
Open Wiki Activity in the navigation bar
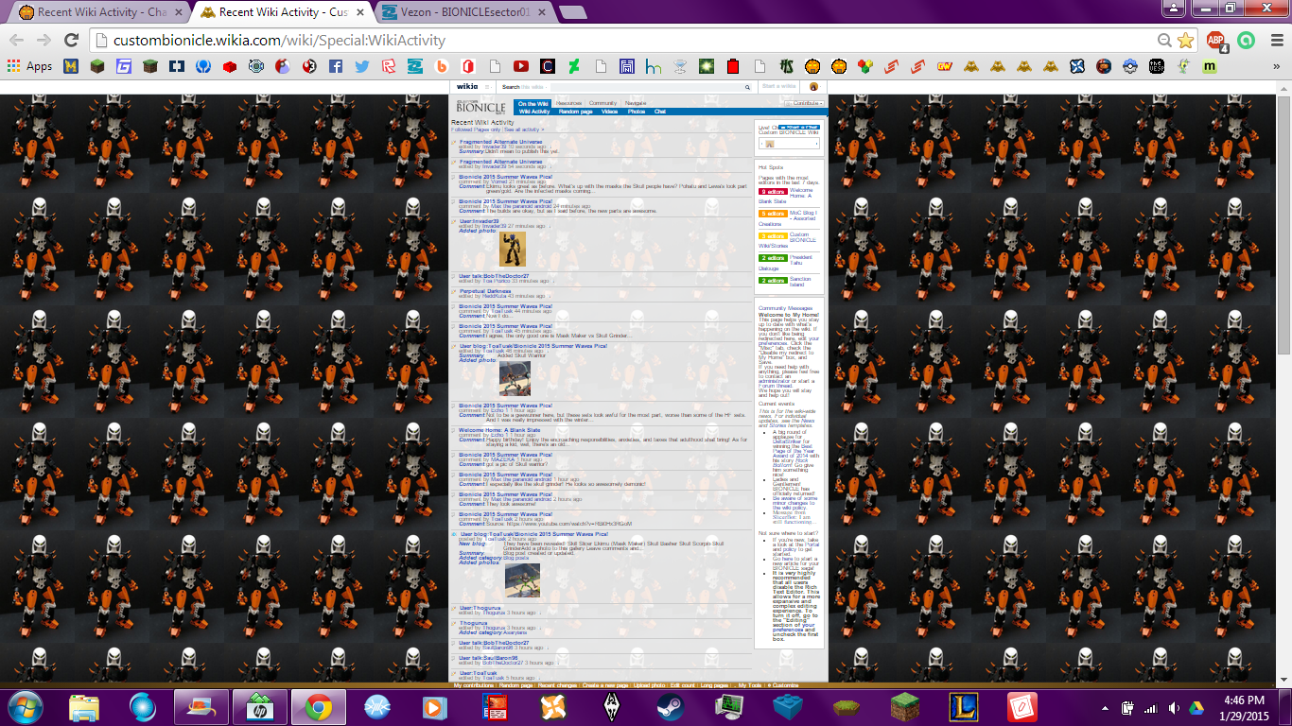tap(534, 112)
